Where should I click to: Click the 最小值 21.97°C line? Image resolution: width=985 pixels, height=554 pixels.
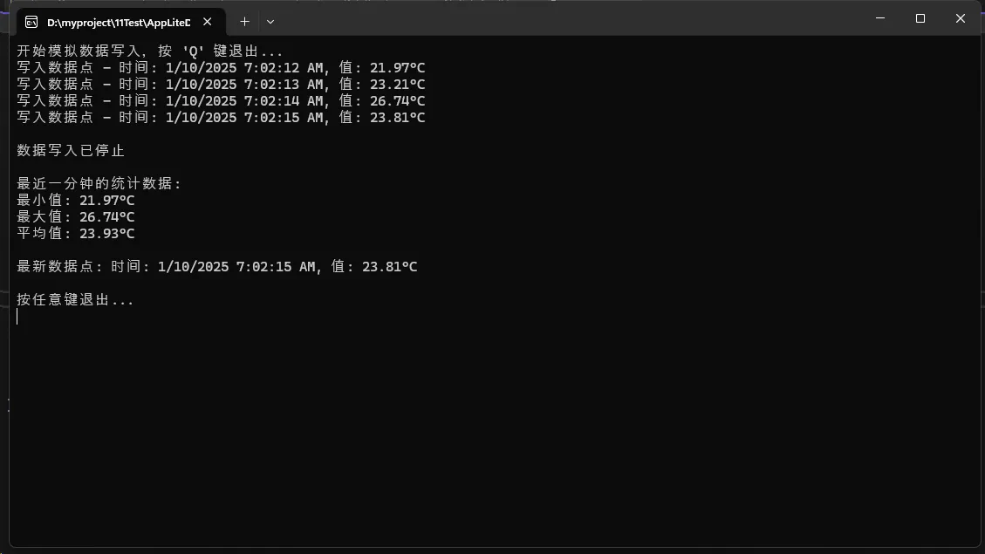click(76, 201)
